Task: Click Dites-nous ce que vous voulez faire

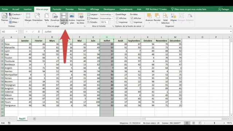Action: [189, 9]
